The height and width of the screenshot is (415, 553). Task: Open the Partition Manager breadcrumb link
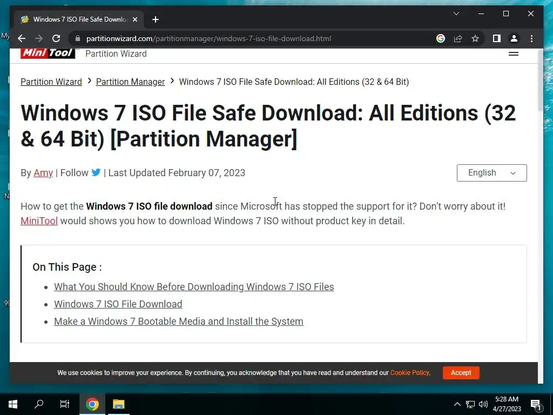(131, 82)
